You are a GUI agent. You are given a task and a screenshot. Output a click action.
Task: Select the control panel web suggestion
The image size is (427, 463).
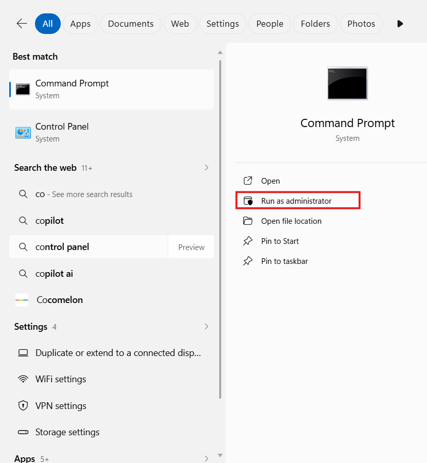pyautogui.click(x=88, y=247)
